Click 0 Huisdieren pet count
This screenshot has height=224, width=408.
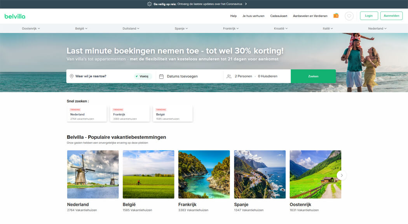coord(267,76)
